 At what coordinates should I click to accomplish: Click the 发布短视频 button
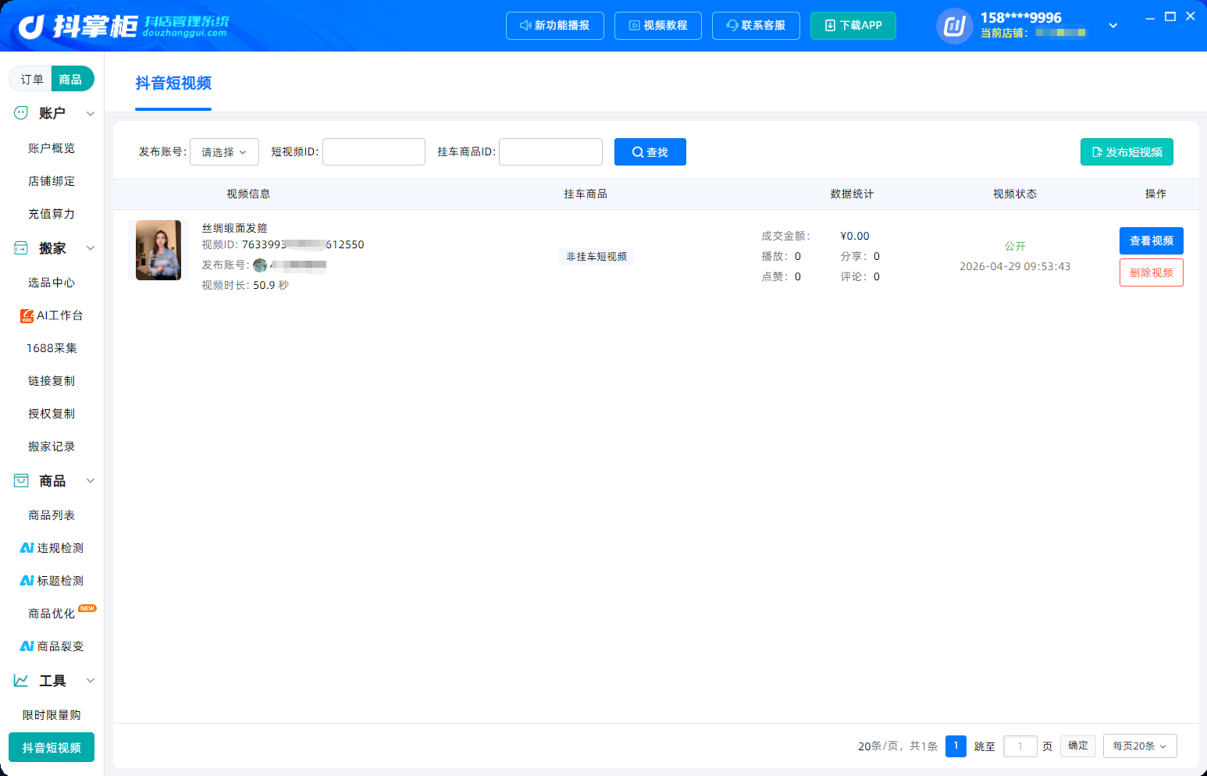[x=1127, y=152]
